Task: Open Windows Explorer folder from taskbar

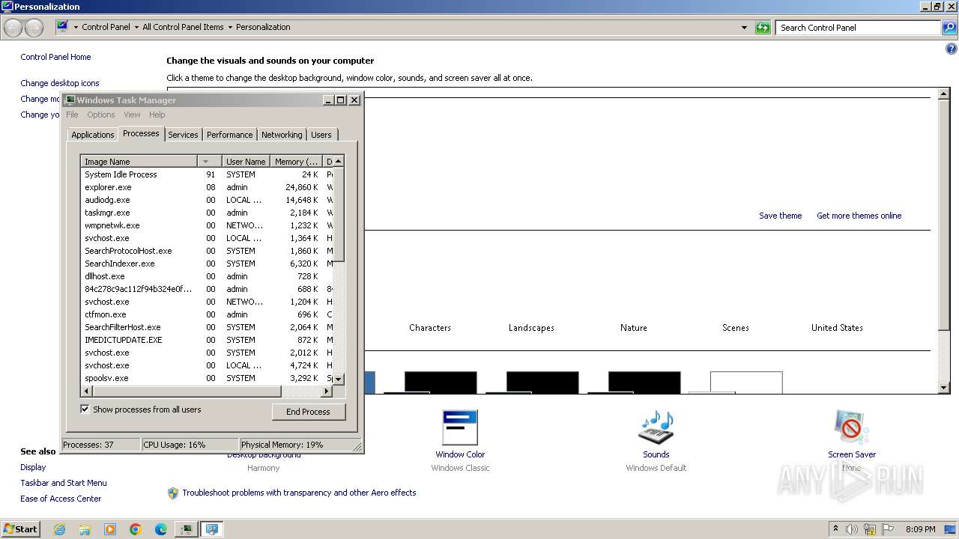Action: (x=85, y=529)
